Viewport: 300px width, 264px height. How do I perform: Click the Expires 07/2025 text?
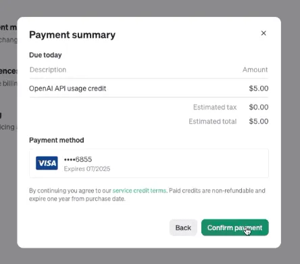[x=87, y=169]
